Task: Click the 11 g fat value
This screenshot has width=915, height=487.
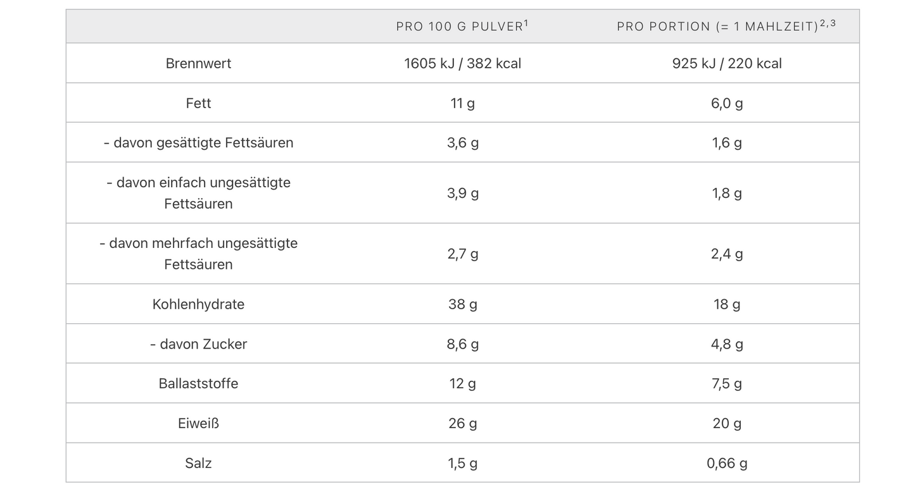Action: tap(462, 103)
